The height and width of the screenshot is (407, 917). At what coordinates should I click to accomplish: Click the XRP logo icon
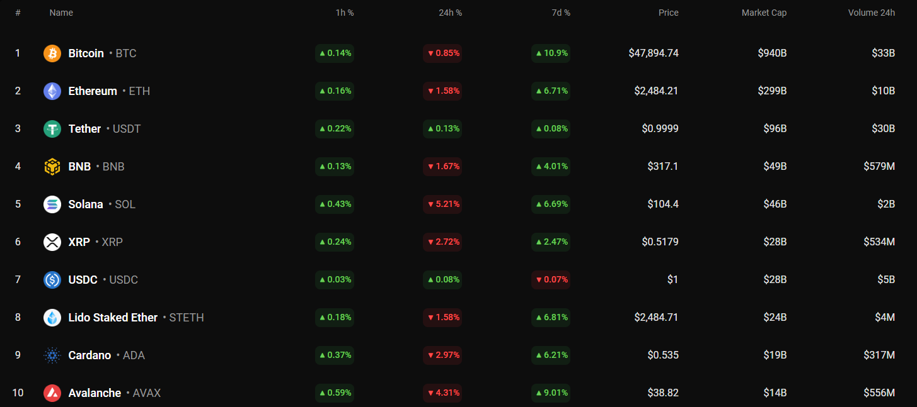click(x=52, y=242)
